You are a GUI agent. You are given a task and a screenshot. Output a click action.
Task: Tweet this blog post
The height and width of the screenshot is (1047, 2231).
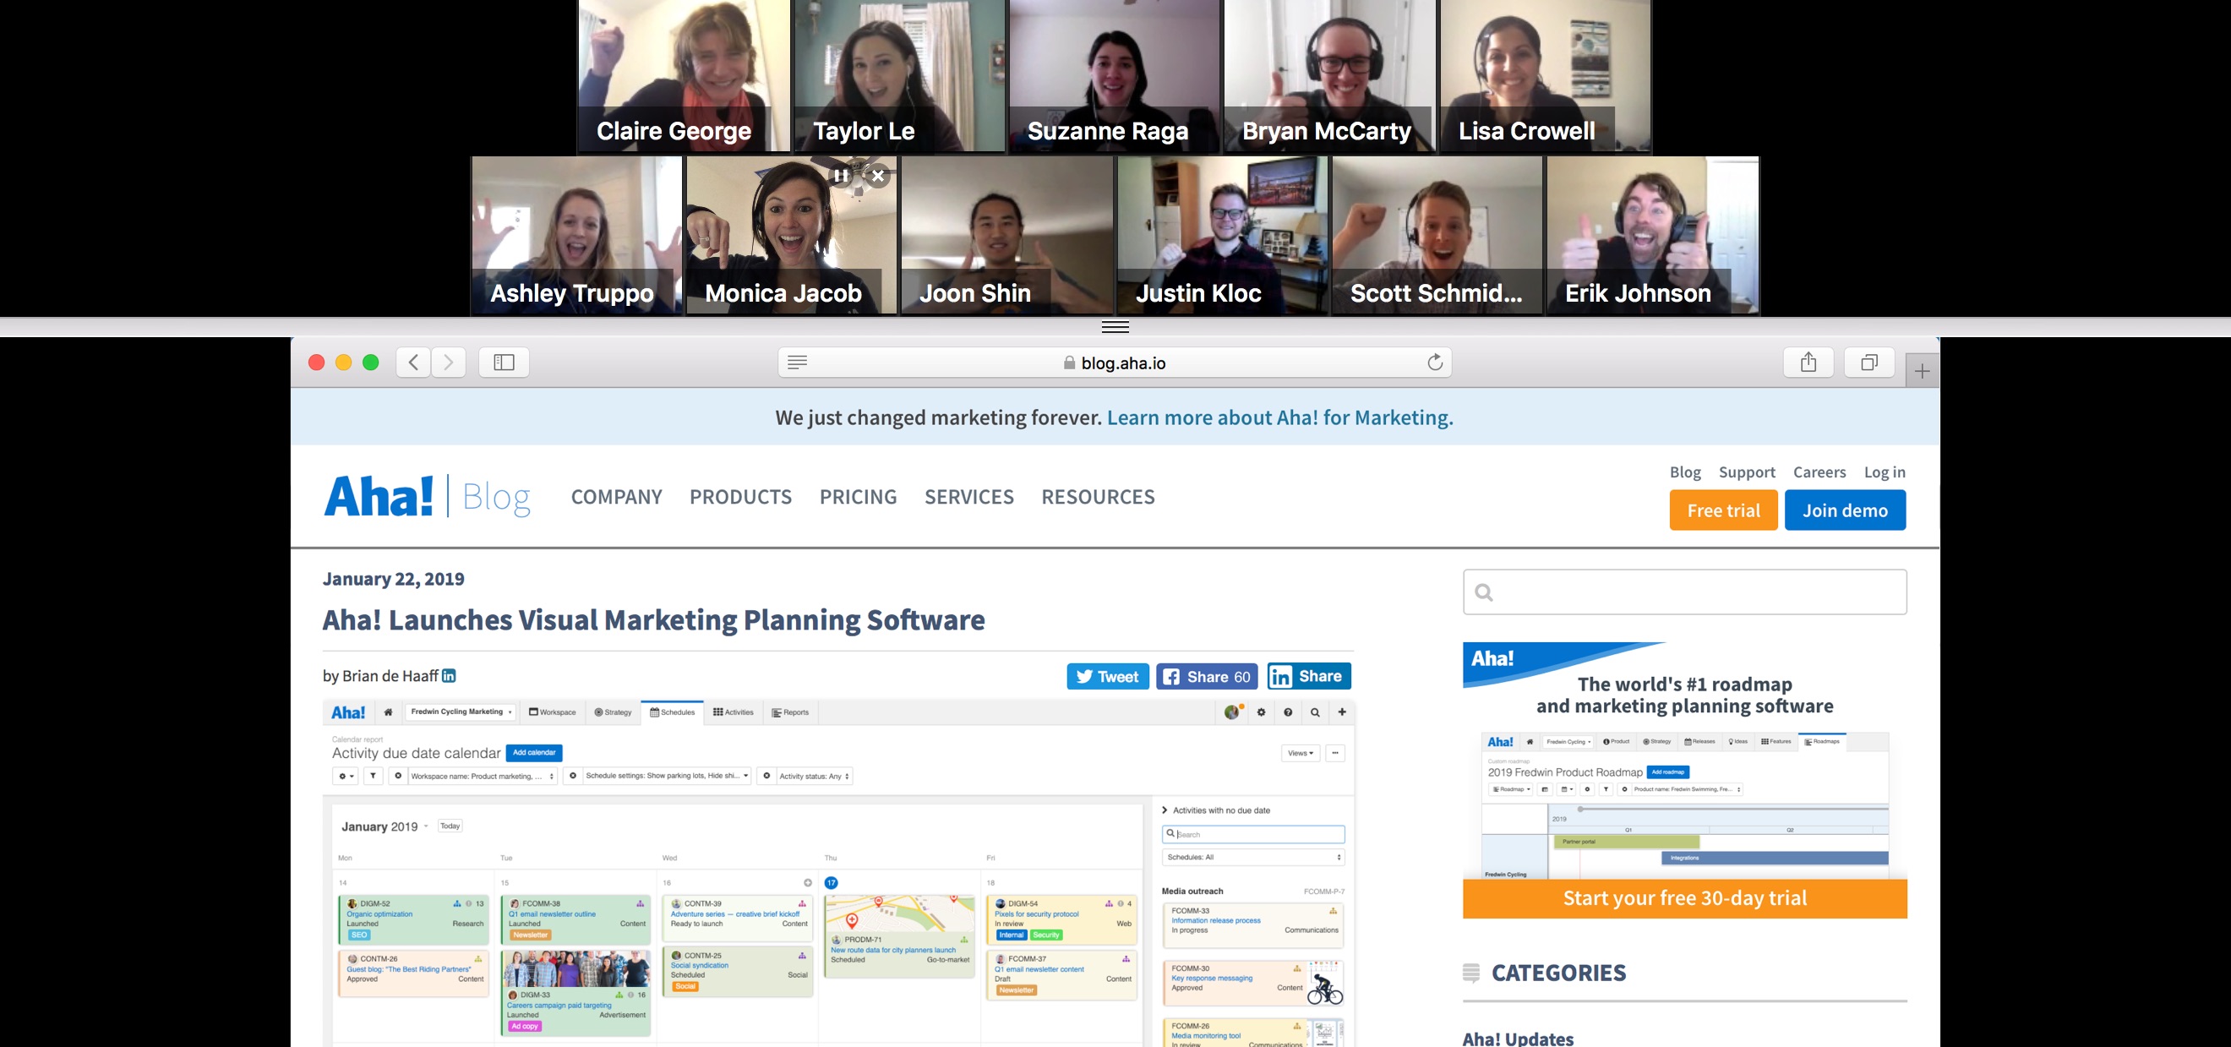click(x=1108, y=676)
